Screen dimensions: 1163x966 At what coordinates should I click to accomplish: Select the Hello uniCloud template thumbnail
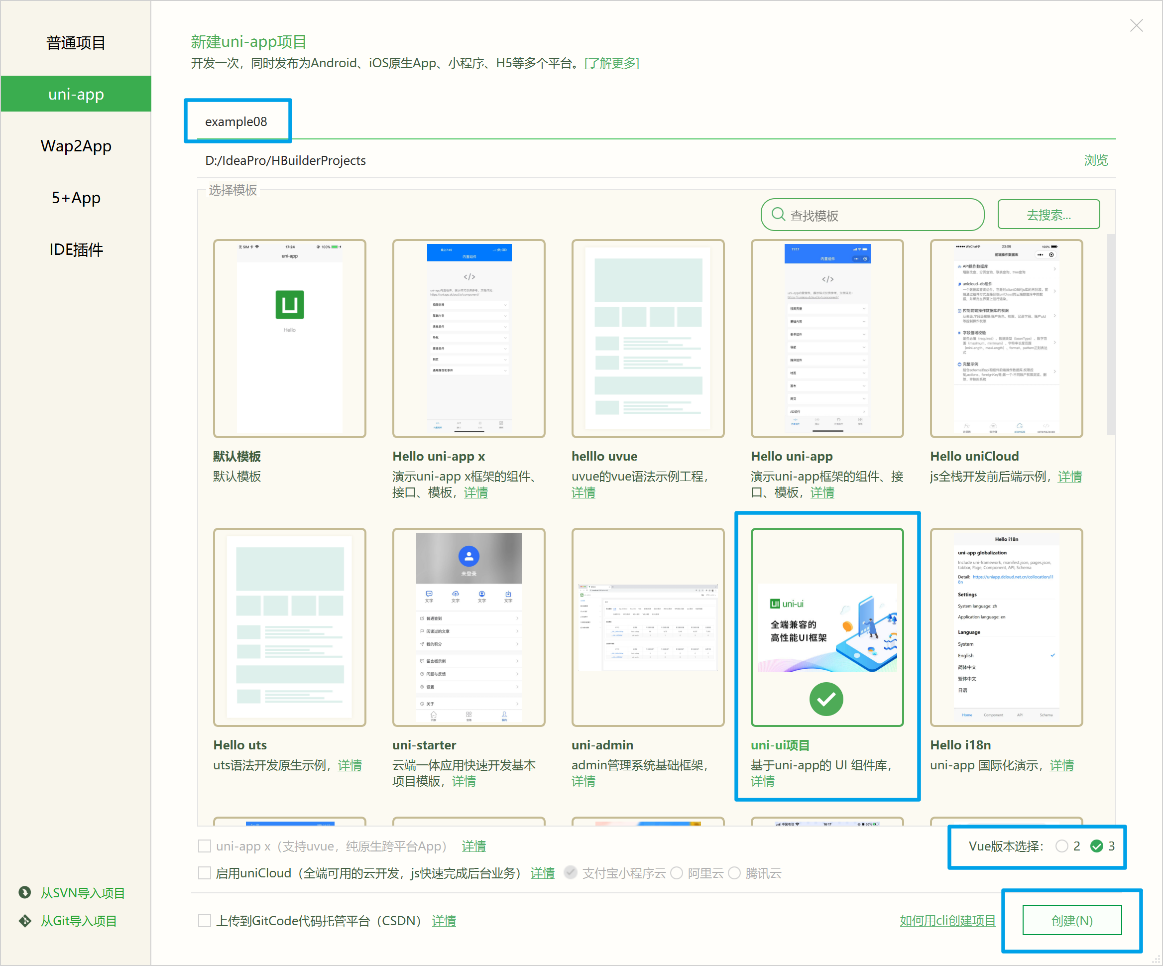click(x=1006, y=339)
